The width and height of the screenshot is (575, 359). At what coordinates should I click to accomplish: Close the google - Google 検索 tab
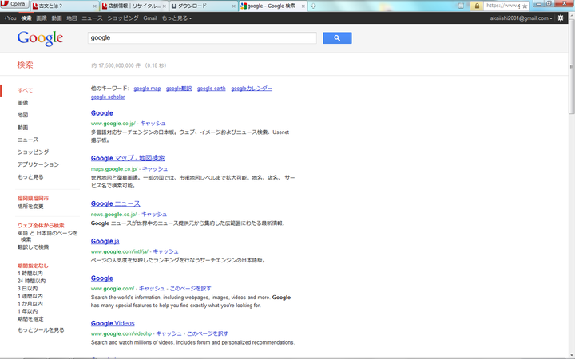(303, 6)
